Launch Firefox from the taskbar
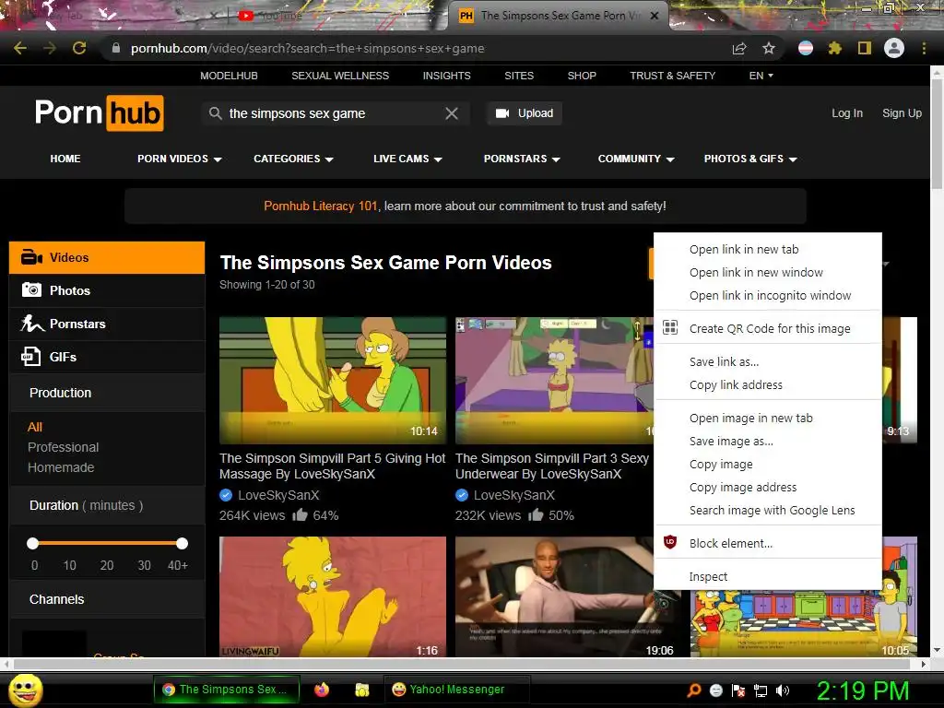The image size is (944, 708). 322,690
